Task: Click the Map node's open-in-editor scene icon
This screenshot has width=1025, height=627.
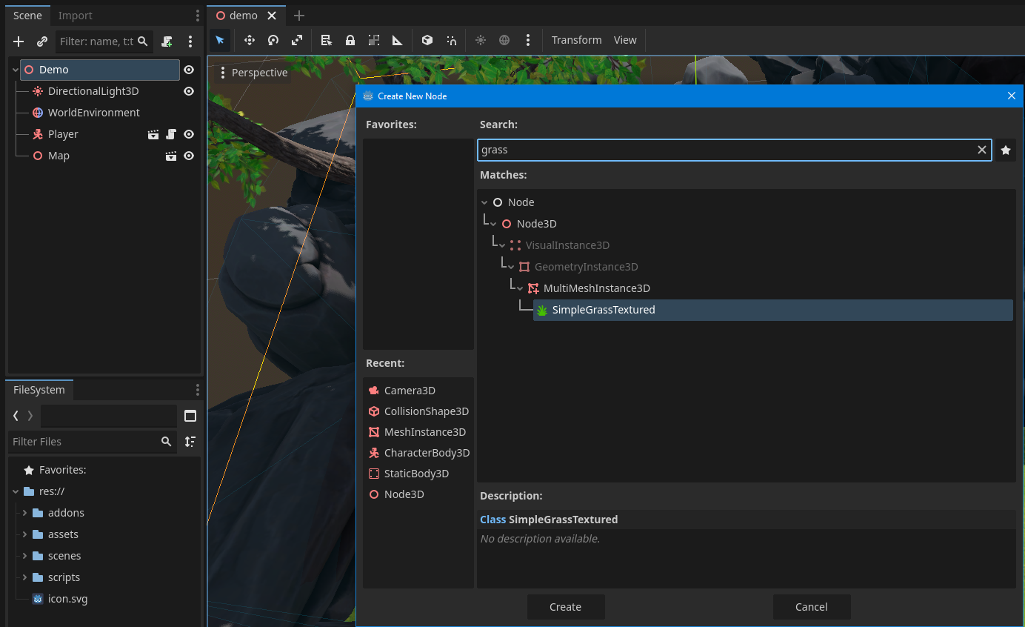Action: point(171,156)
